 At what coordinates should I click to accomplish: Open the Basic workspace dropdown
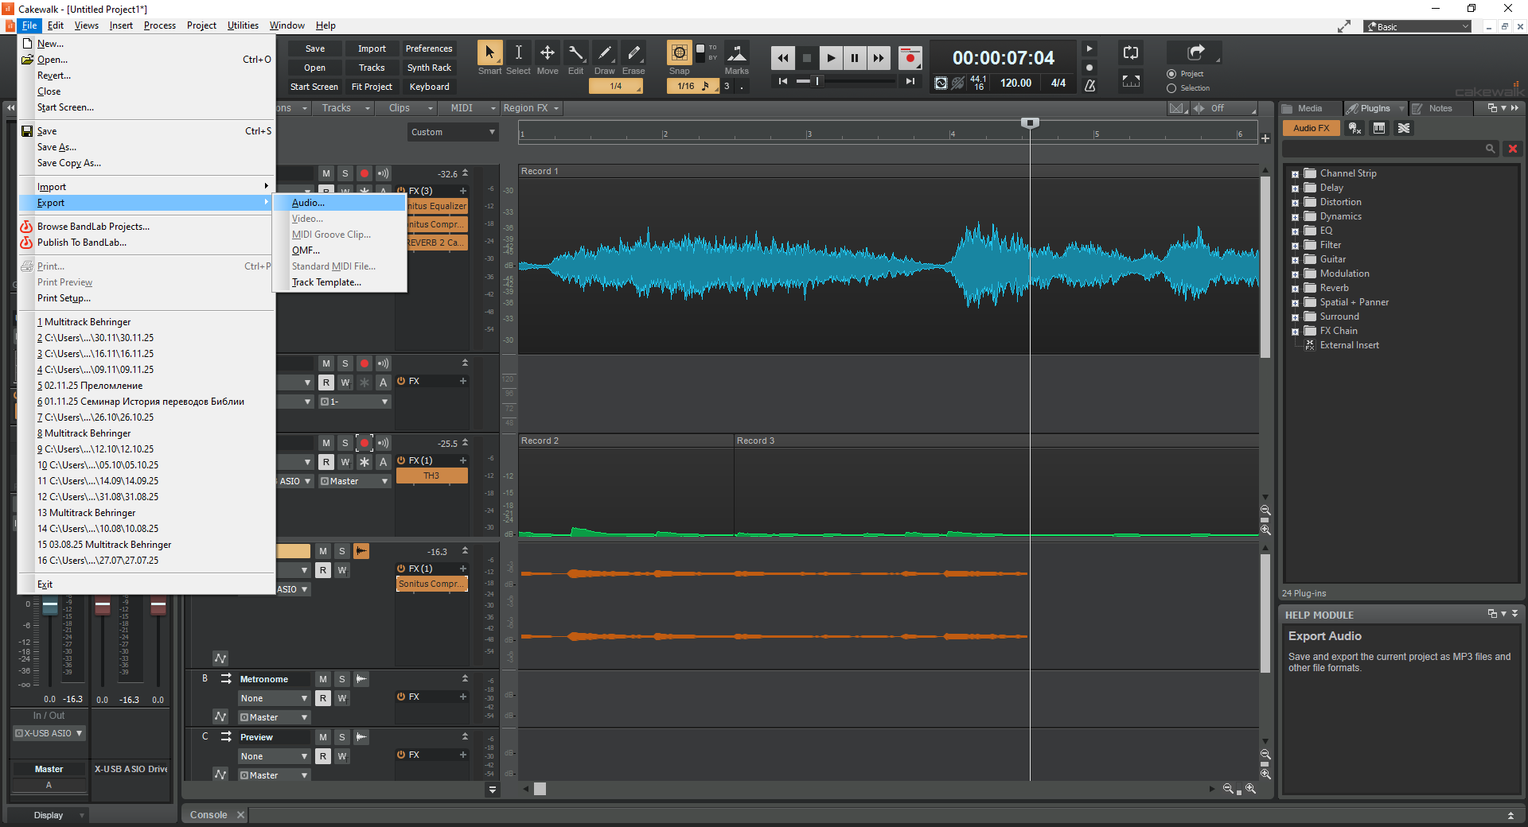click(1418, 27)
